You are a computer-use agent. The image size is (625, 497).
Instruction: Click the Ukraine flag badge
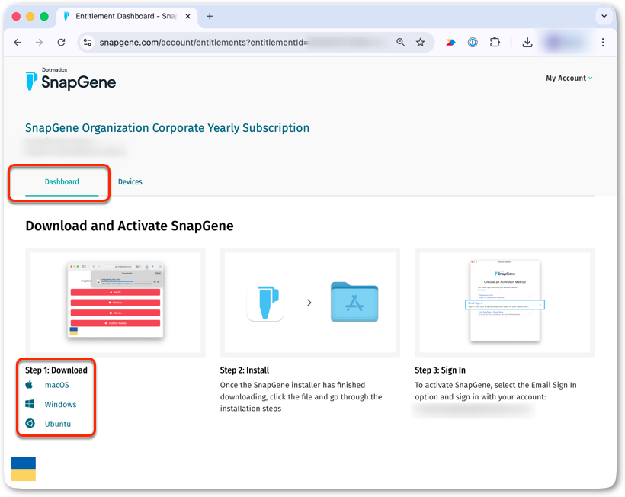click(x=24, y=469)
